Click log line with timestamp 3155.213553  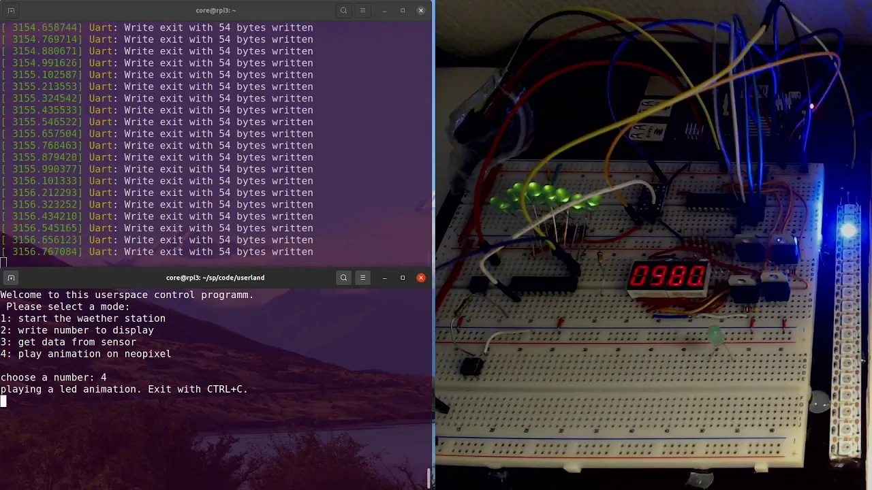157,86
